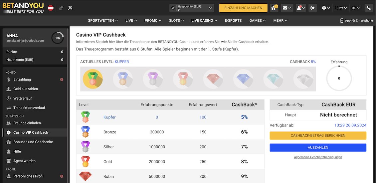The height and width of the screenshot is (183, 376).
Task: Click the phone callback icon
Action: click(x=369, y=8)
